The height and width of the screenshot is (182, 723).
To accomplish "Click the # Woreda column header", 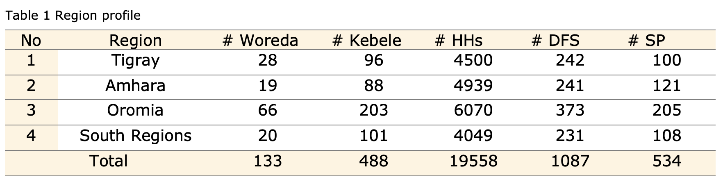I will click(x=260, y=41).
